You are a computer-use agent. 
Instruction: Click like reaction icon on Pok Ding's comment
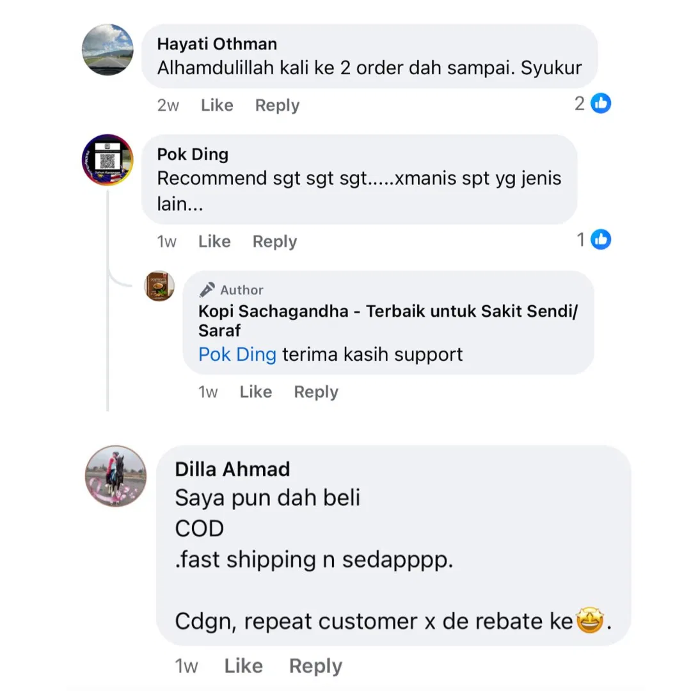tap(601, 240)
